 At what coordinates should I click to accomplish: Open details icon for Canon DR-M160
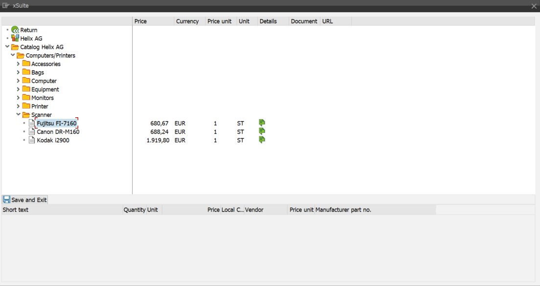[x=262, y=131]
